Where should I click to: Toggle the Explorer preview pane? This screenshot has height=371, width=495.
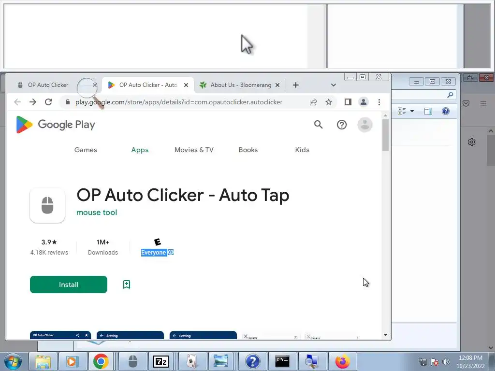[428, 111]
